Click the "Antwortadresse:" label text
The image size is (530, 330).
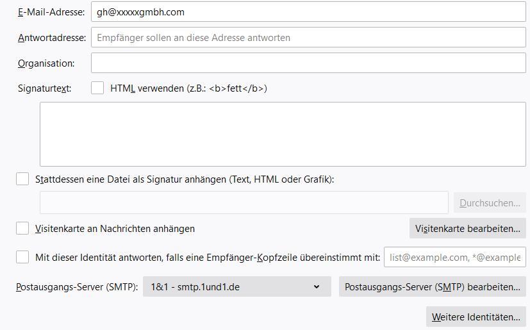tap(52, 38)
